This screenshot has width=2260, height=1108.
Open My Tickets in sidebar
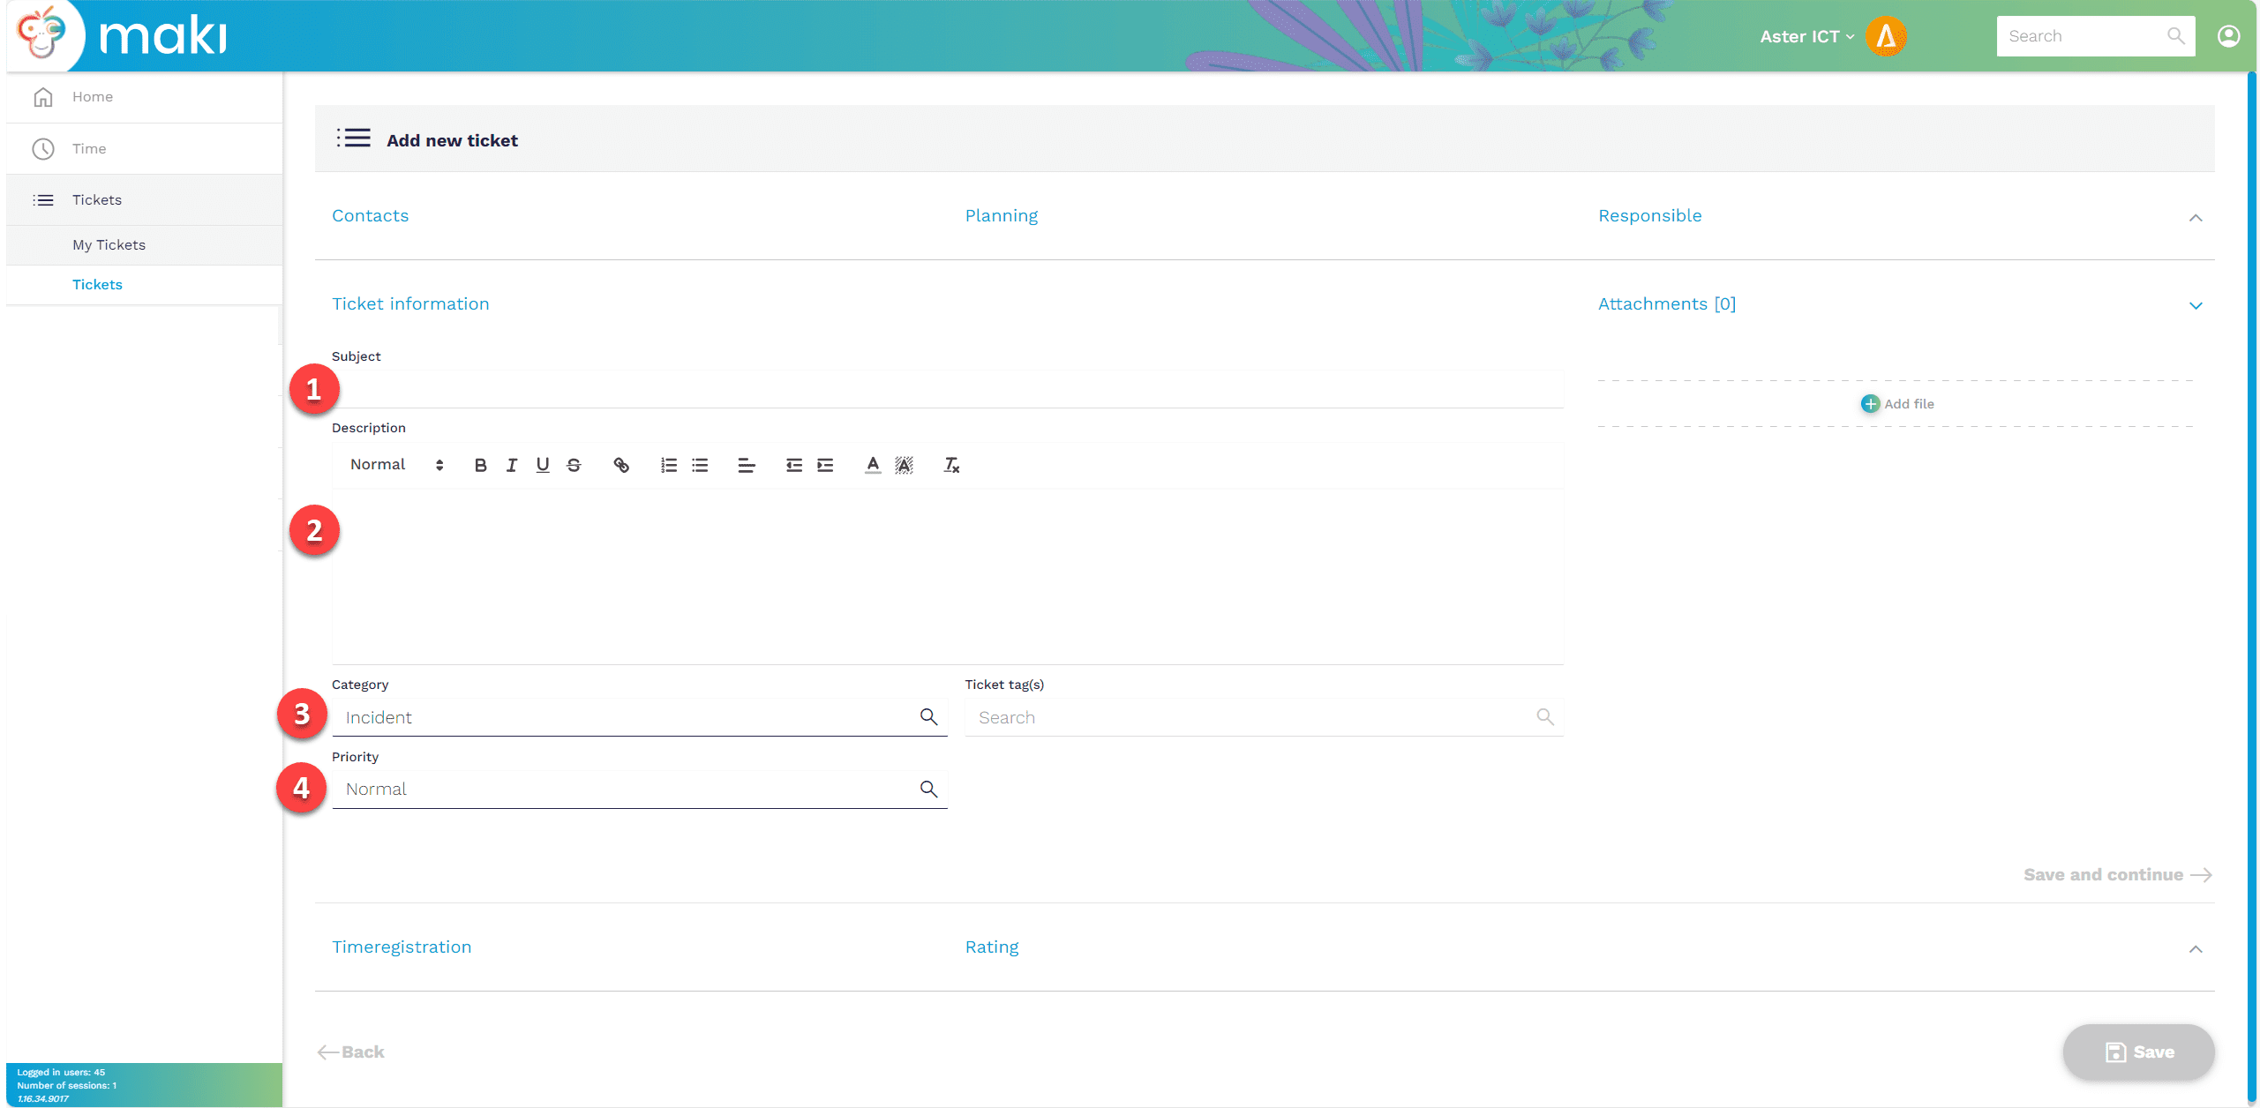109,245
